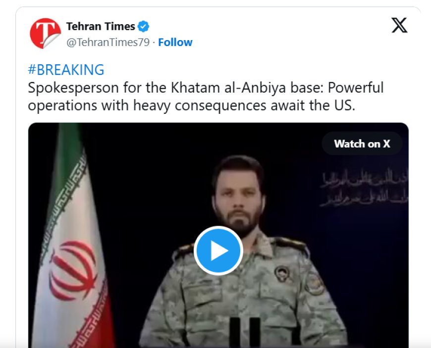Click the tweet text about Khatam al-Anbiya
The image size is (431, 348).
(x=206, y=97)
